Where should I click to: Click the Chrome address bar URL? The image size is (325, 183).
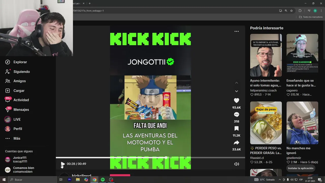[x=88, y=11]
